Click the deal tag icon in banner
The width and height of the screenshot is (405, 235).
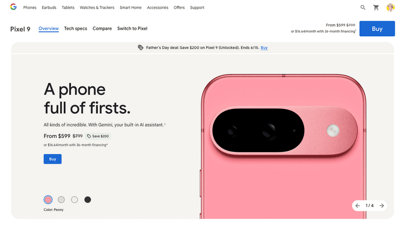click(141, 48)
